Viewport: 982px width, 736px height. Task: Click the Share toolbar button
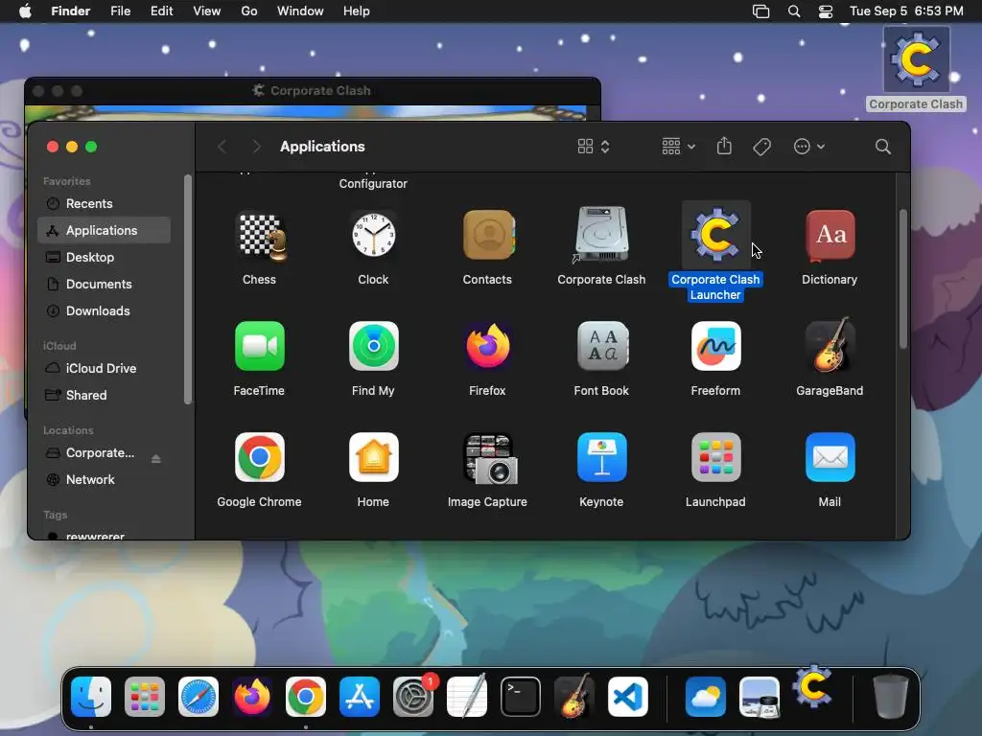coord(724,146)
